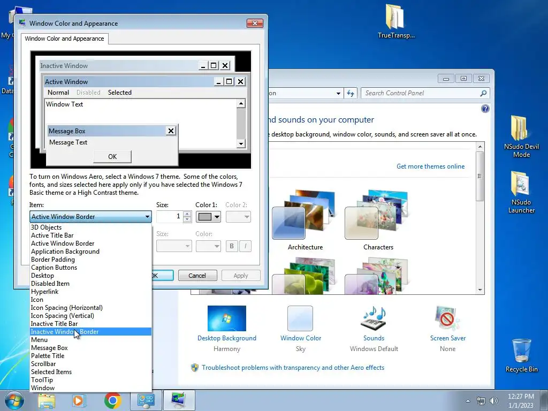Open Help via the blue question mark icon
This screenshot has height=411, width=548.
click(485, 109)
